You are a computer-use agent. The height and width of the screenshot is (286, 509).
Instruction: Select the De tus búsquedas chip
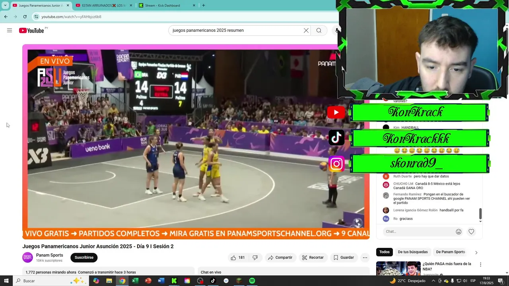[413, 252]
